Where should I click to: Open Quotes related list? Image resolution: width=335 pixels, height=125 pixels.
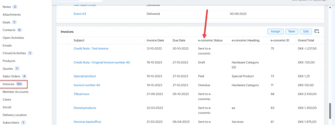tap(8, 69)
